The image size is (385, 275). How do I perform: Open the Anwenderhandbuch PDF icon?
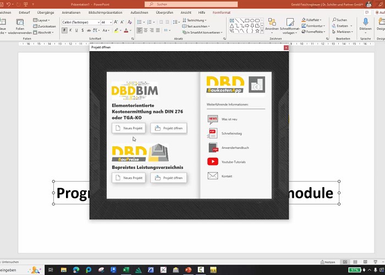click(x=213, y=147)
